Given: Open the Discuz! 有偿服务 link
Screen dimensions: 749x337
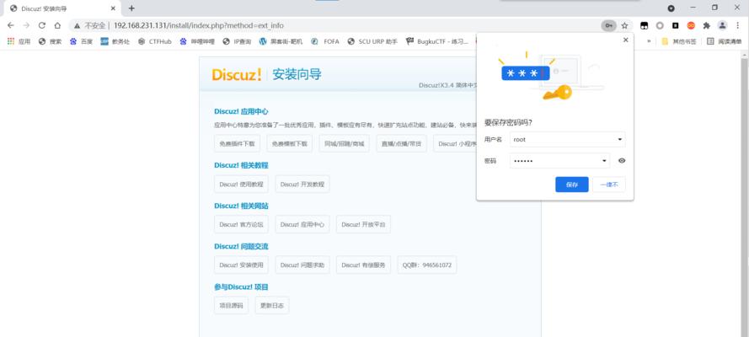Looking at the screenshot, I should [363, 265].
